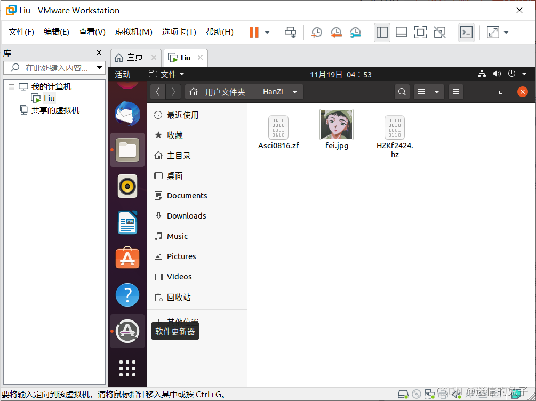
Task: Navigate to 用户文件夹 in path bar
Action: 219,92
